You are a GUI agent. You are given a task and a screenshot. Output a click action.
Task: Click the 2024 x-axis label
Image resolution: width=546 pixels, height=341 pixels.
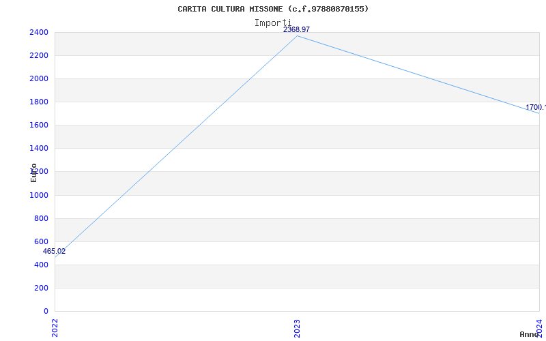(539, 328)
